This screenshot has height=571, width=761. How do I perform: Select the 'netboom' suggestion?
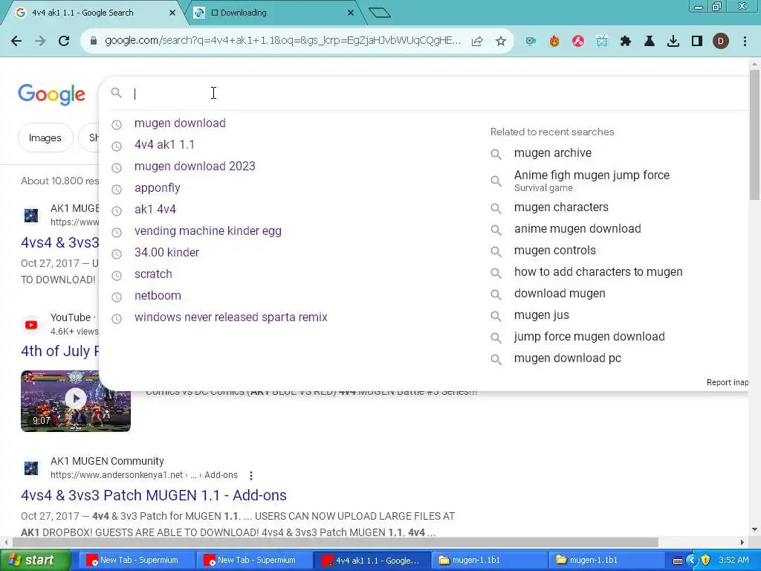(x=158, y=296)
